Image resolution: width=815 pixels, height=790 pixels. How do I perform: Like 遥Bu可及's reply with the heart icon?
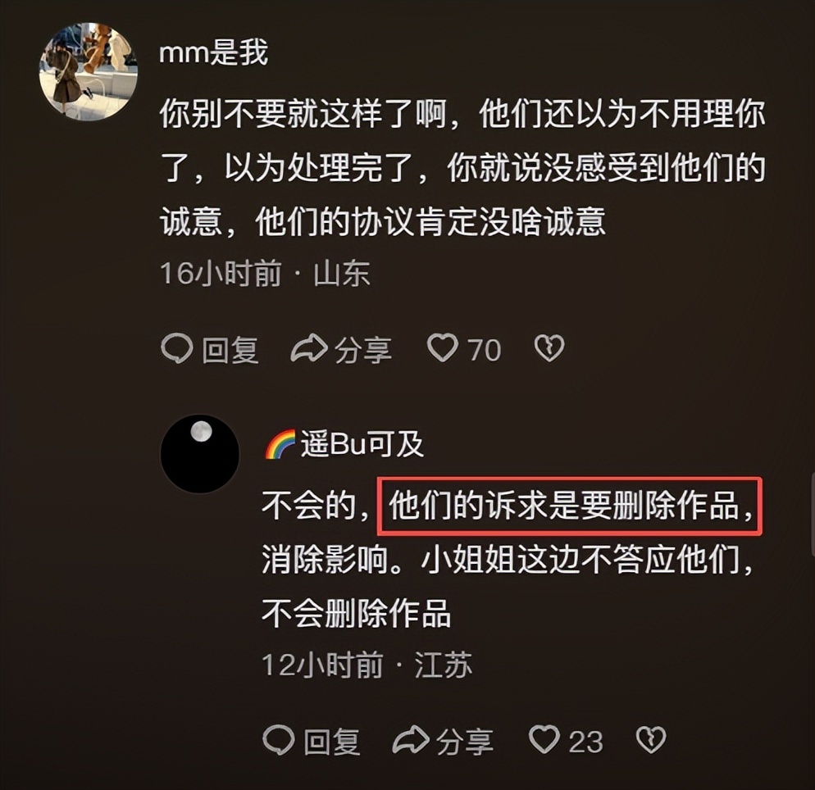544,739
